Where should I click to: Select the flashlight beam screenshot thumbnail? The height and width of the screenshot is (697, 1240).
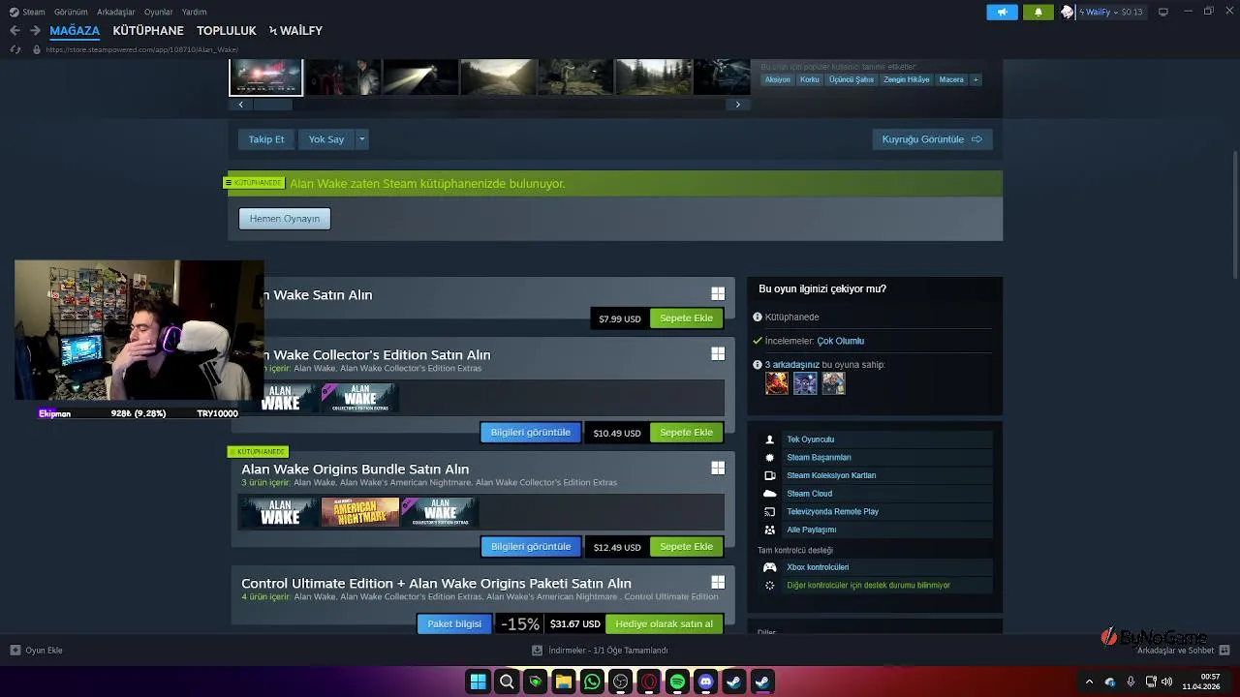(420, 77)
